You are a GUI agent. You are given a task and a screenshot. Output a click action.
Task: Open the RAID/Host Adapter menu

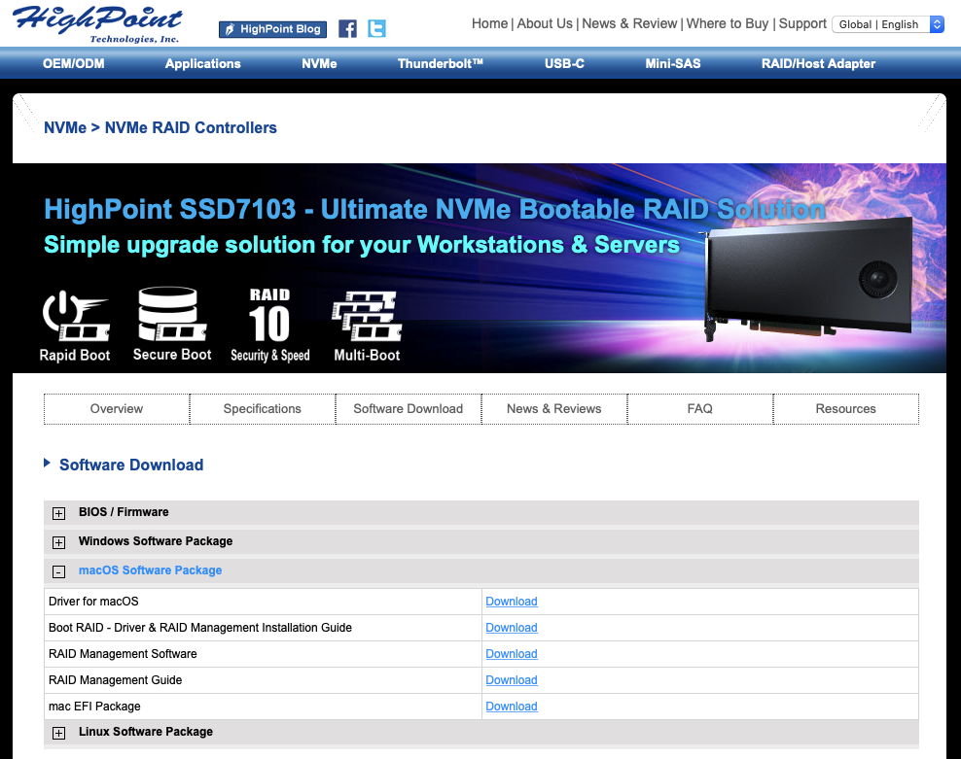[818, 64]
